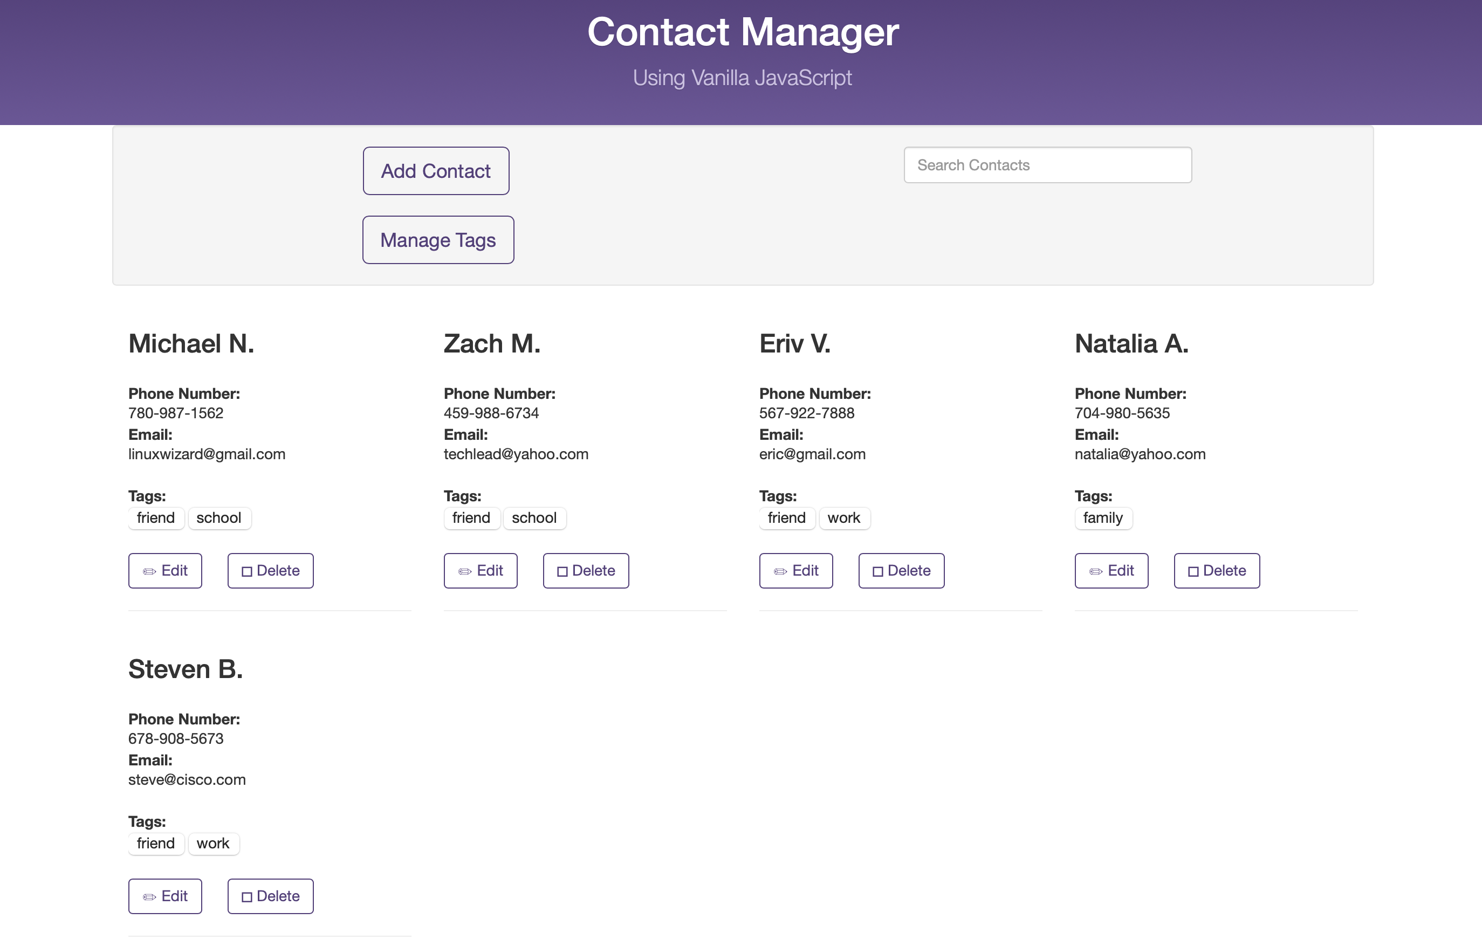Edit the Zach M. contact via pencil icon

pyautogui.click(x=465, y=571)
